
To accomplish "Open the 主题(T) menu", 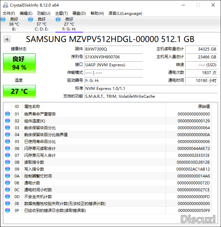I will point(61,13).
